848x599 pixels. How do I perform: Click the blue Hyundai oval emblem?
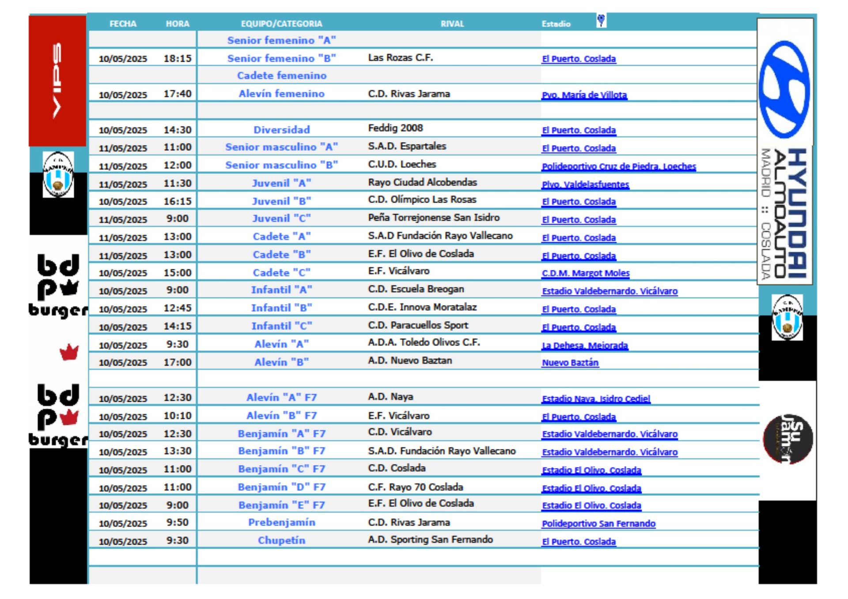point(784,89)
